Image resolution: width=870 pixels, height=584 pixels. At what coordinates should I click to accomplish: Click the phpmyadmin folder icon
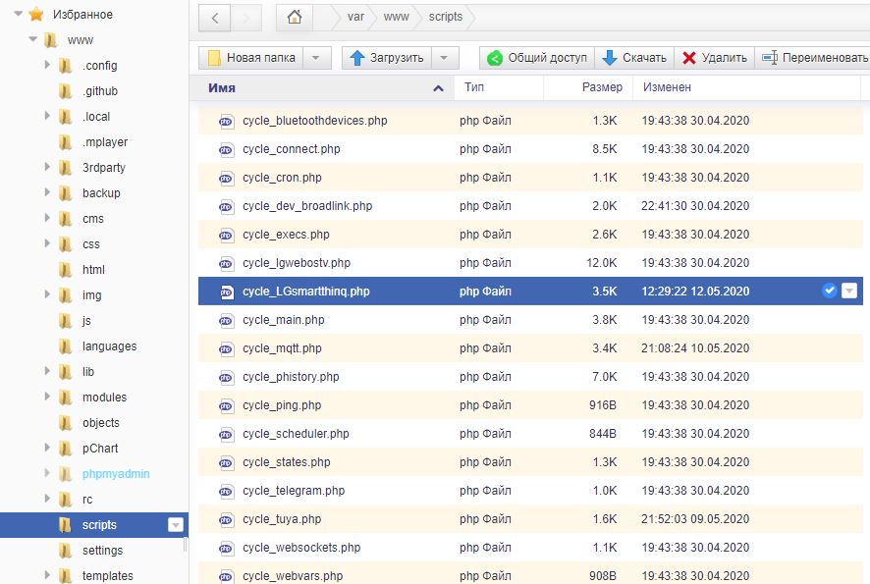click(x=65, y=474)
